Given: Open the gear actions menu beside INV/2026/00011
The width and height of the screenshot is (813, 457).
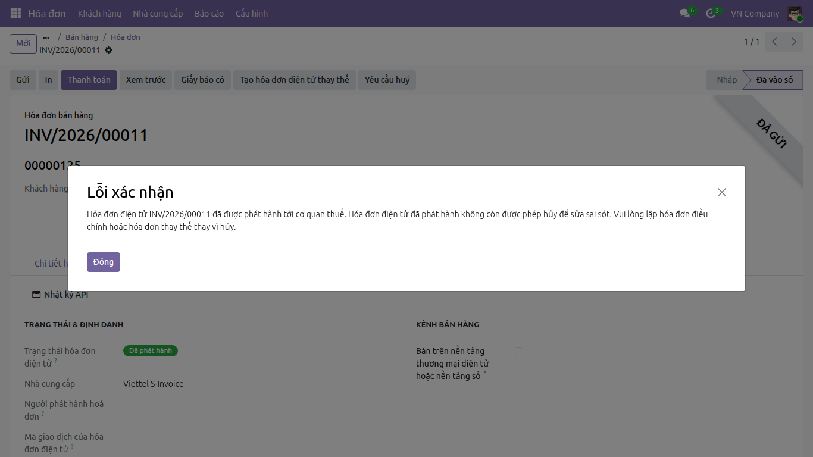Looking at the screenshot, I should click(x=108, y=50).
